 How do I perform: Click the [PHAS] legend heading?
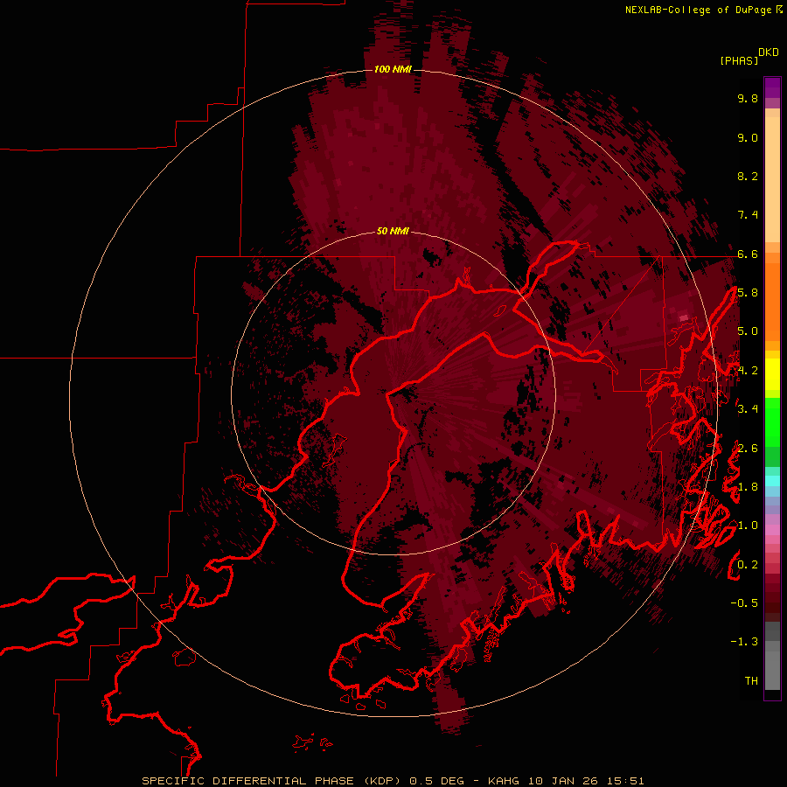pyautogui.click(x=739, y=60)
